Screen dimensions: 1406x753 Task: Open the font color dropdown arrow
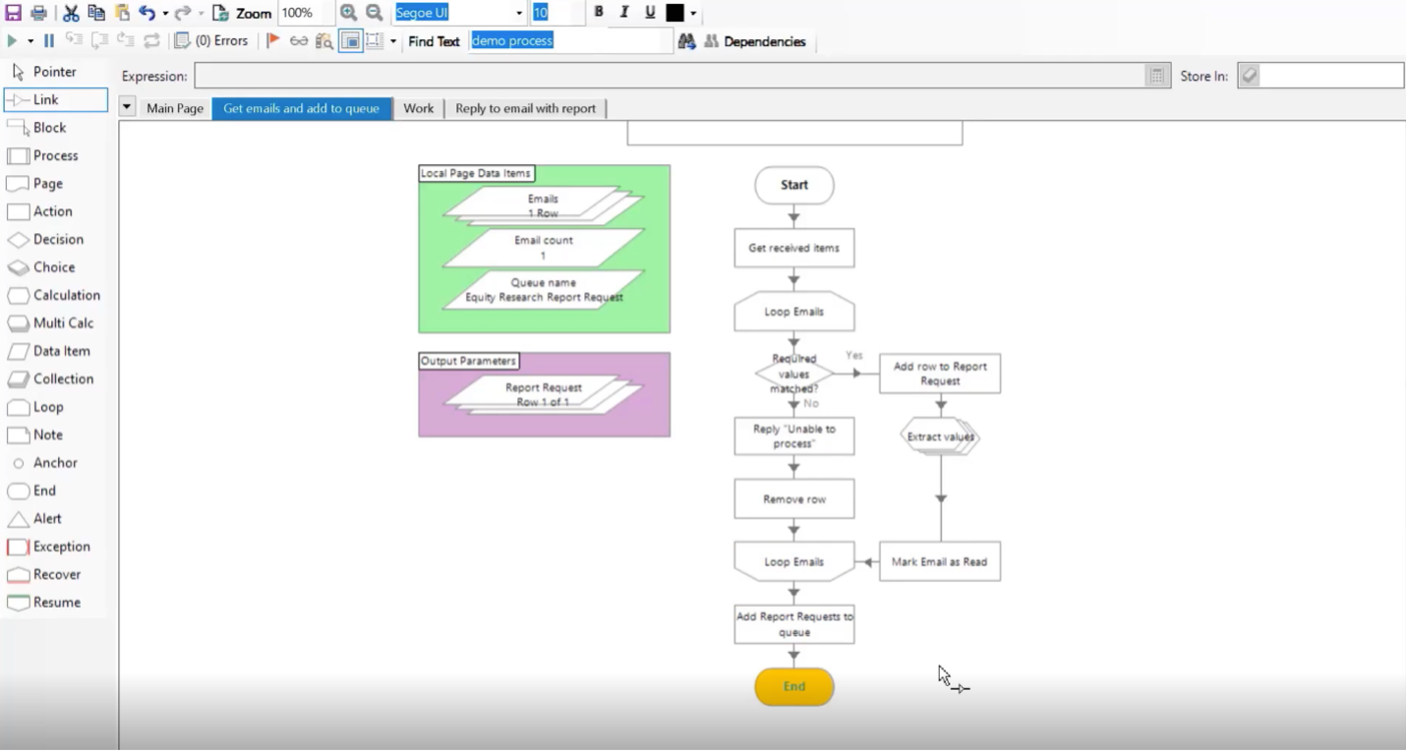(693, 14)
